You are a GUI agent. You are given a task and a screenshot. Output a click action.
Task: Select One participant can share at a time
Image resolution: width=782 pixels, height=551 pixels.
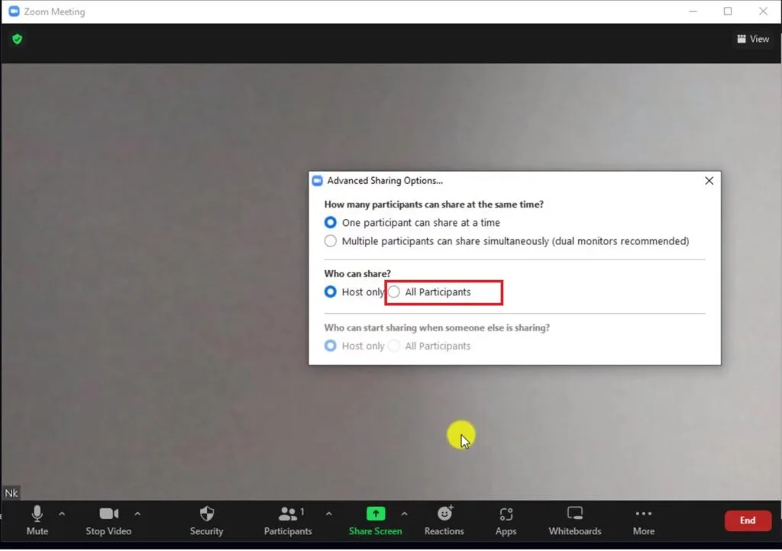click(x=331, y=222)
